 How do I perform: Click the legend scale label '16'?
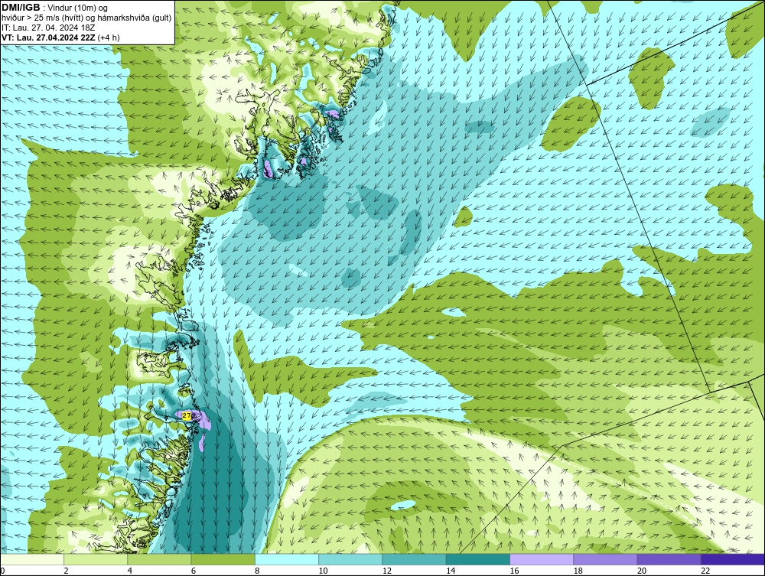[514, 571]
